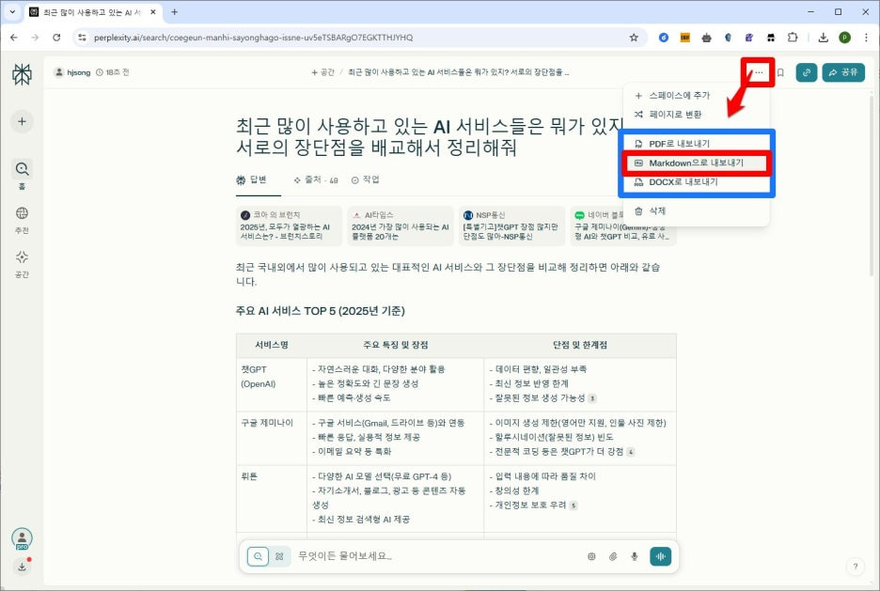Switch to the 작업 tab

[366, 180]
